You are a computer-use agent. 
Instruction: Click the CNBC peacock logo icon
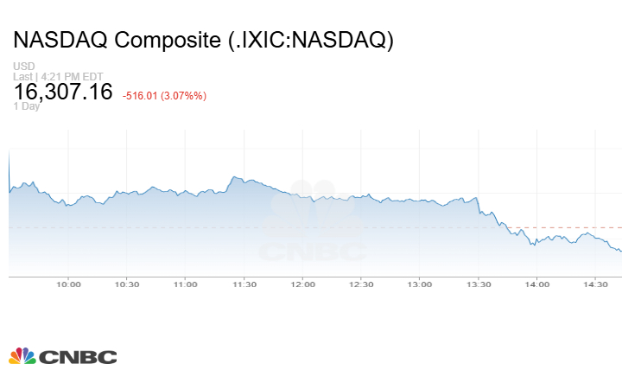22,356
